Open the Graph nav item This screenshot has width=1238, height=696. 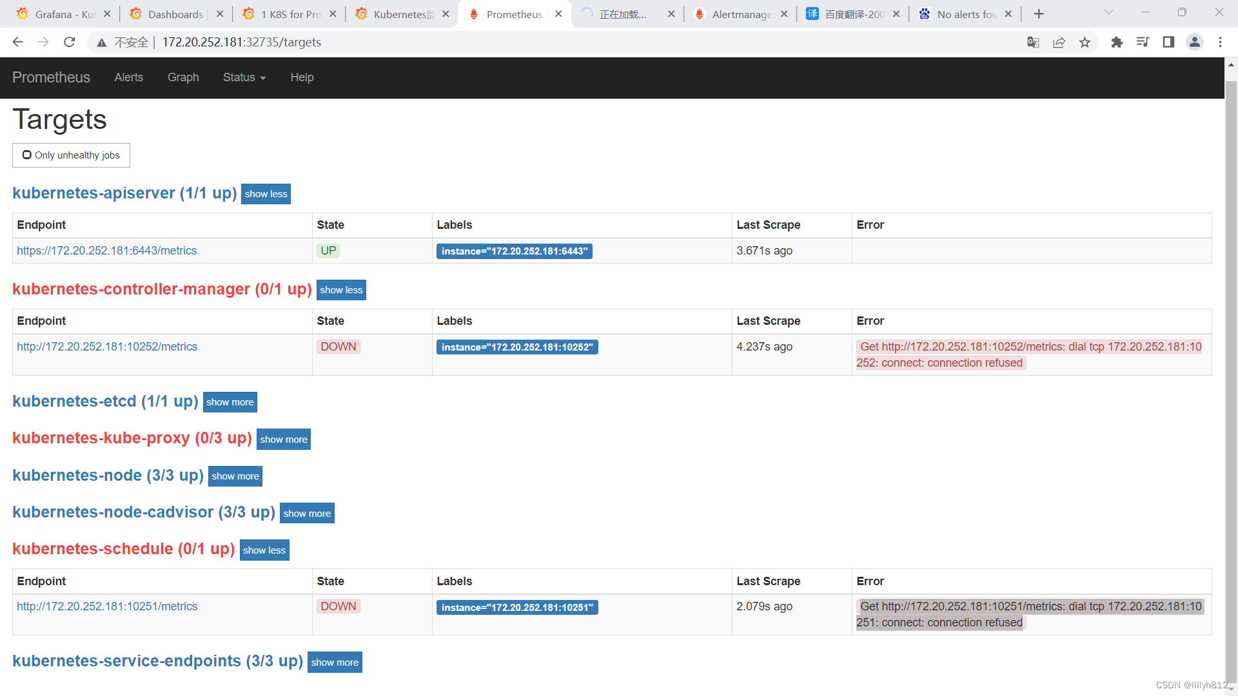[183, 77]
